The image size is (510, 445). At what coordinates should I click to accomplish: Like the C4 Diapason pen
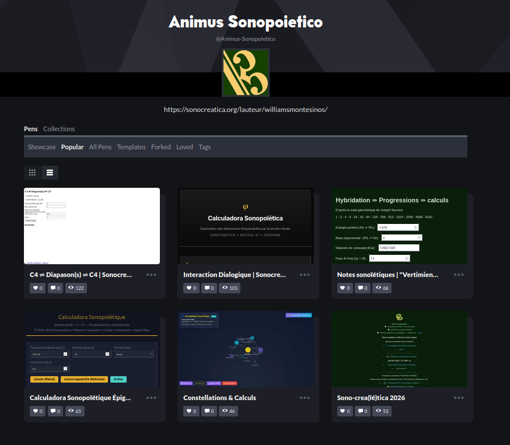tap(37, 288)
